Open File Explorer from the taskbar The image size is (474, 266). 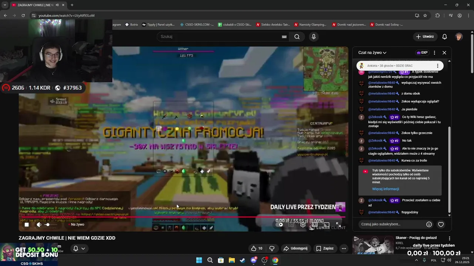coord(231,260)
